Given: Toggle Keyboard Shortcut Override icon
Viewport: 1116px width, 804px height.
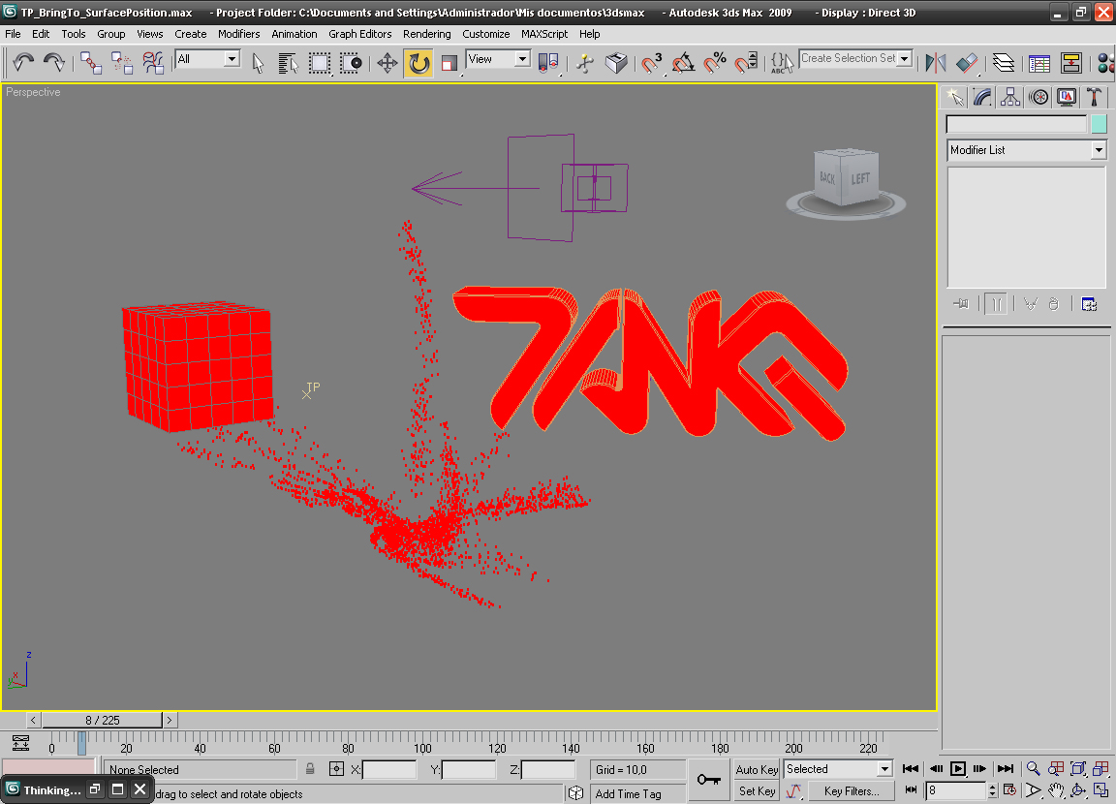Looking at the screenshot, I should 616,63.
